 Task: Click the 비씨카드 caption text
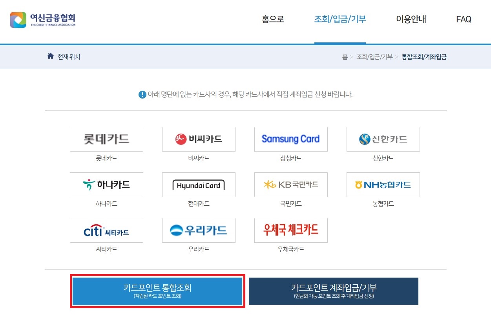[x=199, y=158]
